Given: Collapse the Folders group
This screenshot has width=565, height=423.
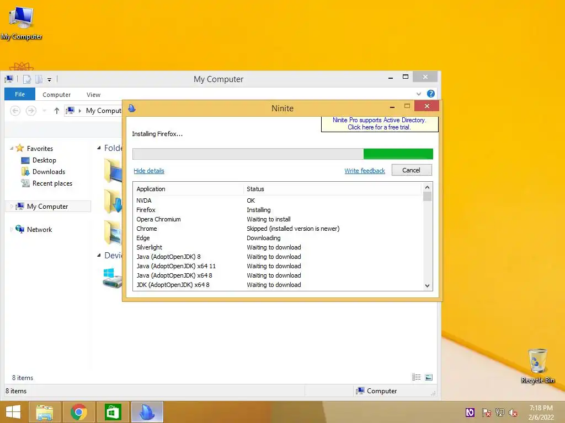Looking at the screenshot, I should [99, 148].
